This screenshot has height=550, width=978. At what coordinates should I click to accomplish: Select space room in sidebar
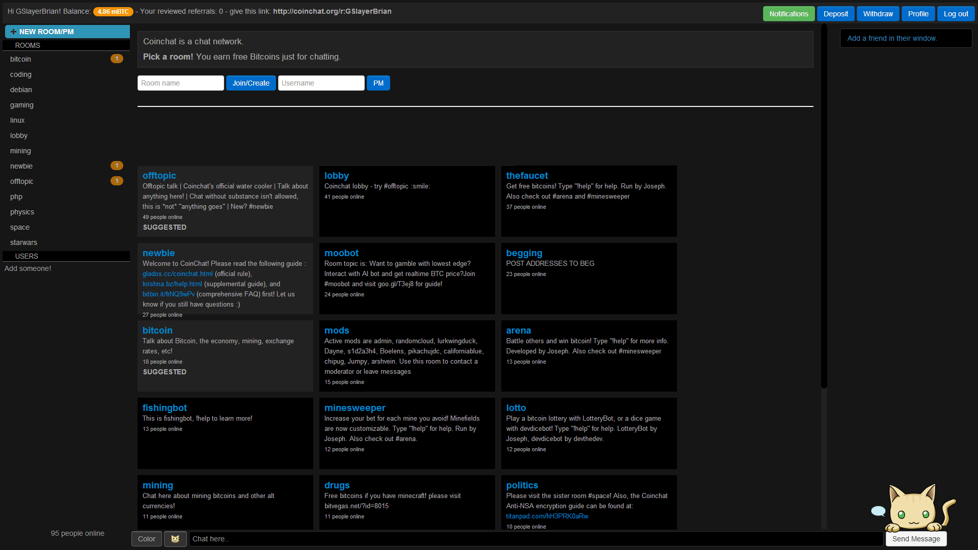tap(20, 227)
